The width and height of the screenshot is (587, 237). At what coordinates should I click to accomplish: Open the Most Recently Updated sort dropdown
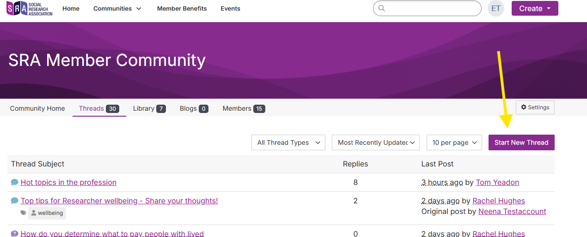tap(376, 142)
